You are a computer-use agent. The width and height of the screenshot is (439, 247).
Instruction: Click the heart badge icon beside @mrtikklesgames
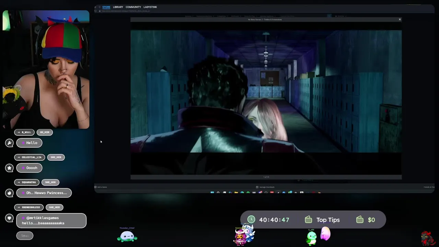(x=9, y=218)
